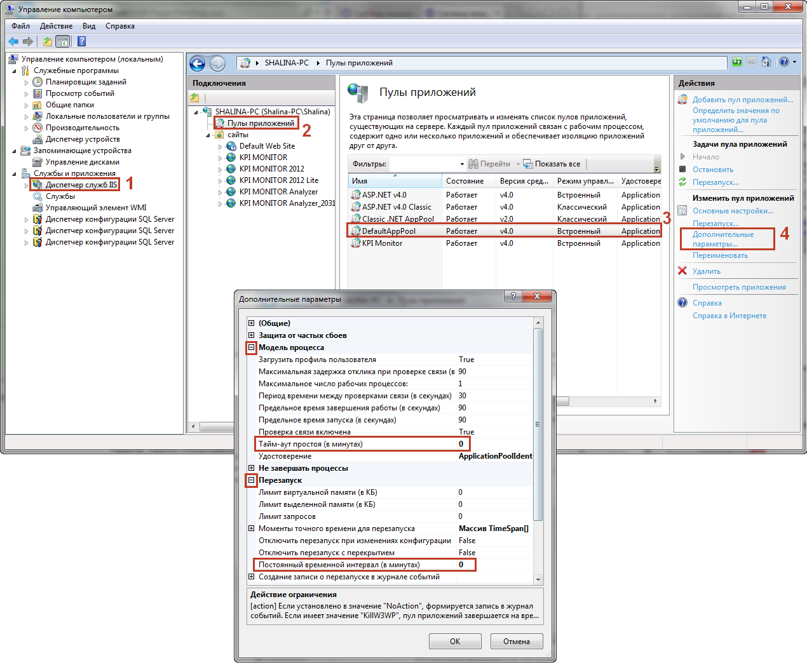
Task: Select KPI MONITOR Analyzer site
Action: 278,192
